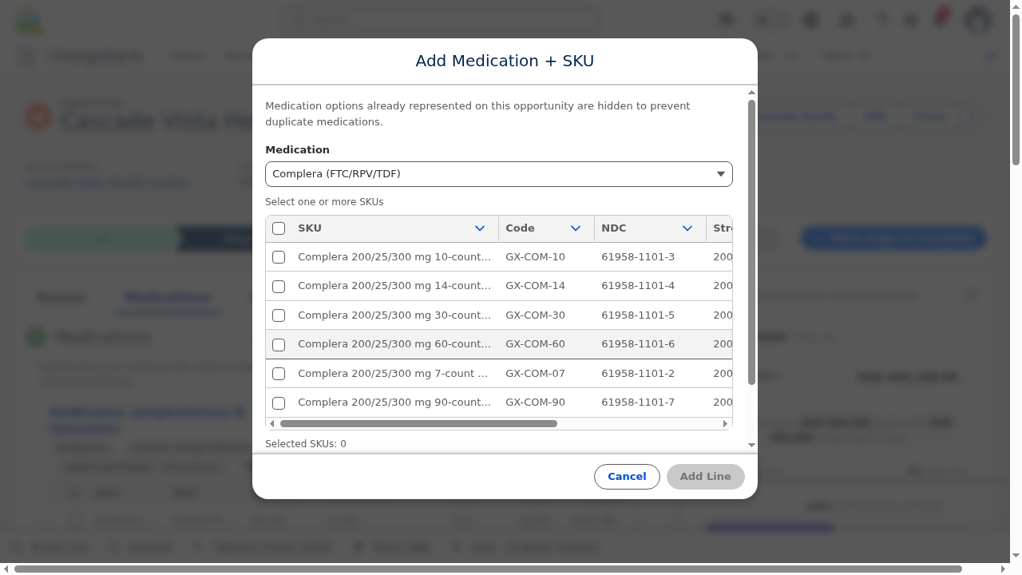Open the SKU column header menu
The image size is (1022, 575).
[x=480, y=228]
